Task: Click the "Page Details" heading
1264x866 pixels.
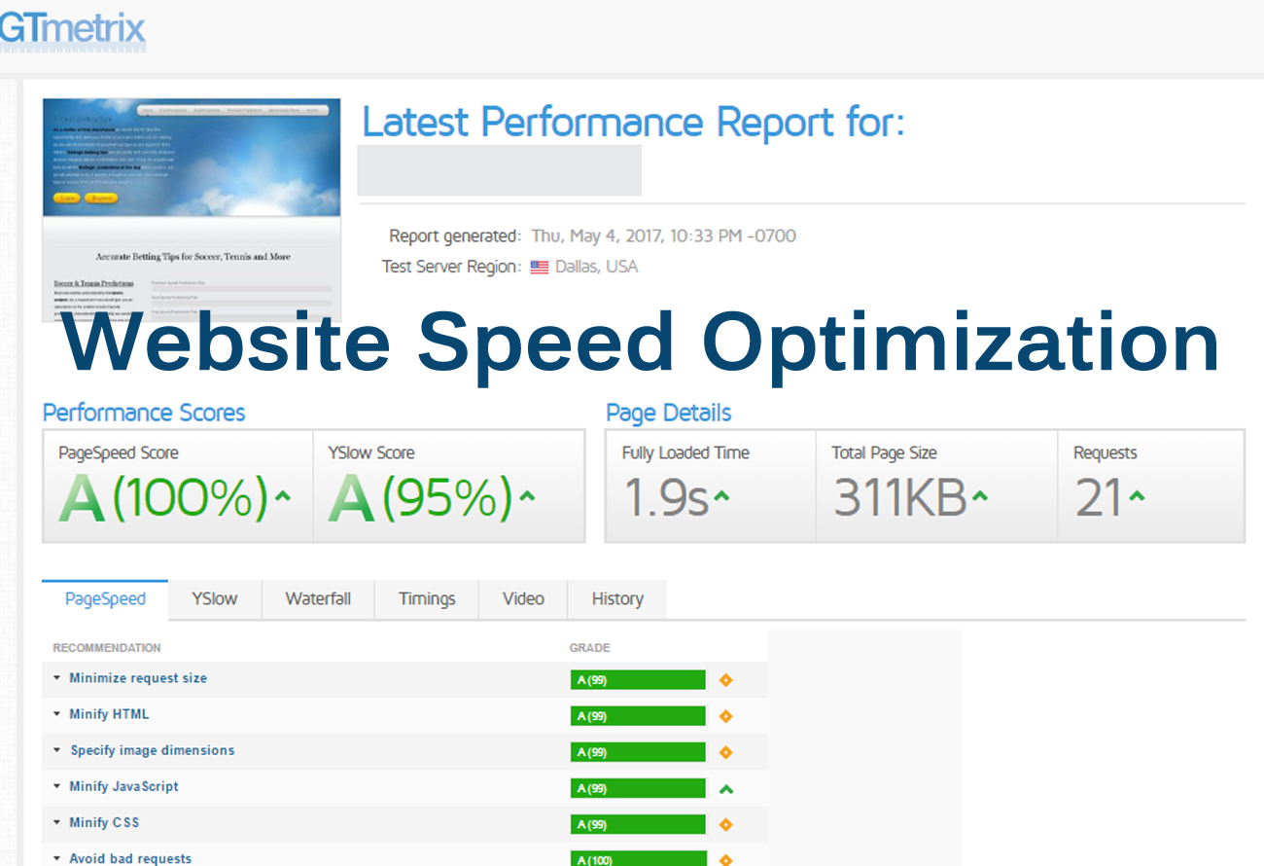Action: coord(669,413)
